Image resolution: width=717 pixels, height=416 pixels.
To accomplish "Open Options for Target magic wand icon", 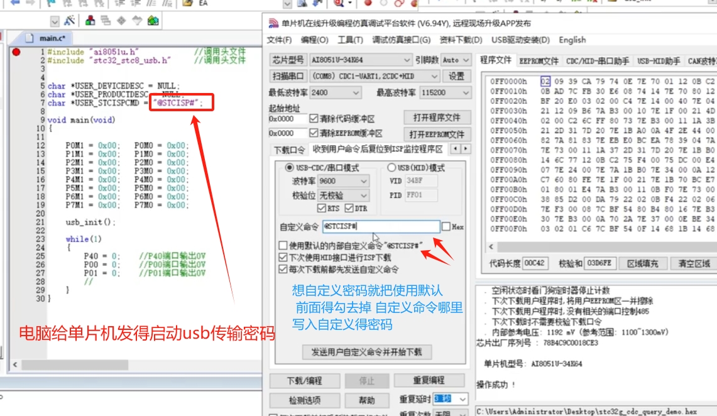I will tap(70, 21).
